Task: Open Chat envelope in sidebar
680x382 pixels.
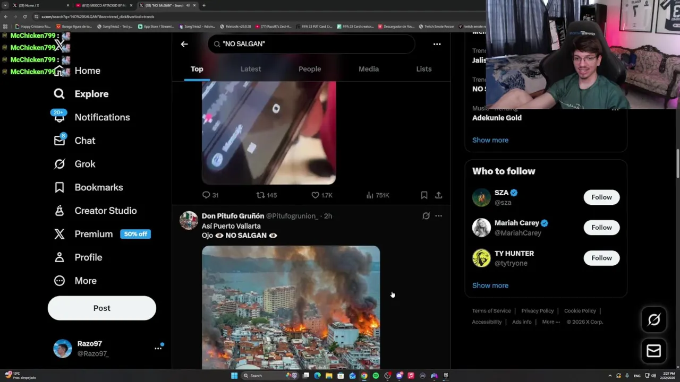Action: (74, 141)
